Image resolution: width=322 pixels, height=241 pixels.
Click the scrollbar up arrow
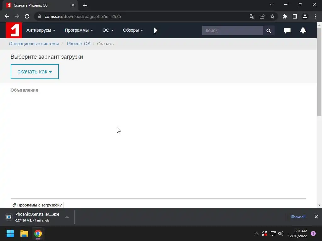(319, 25)
